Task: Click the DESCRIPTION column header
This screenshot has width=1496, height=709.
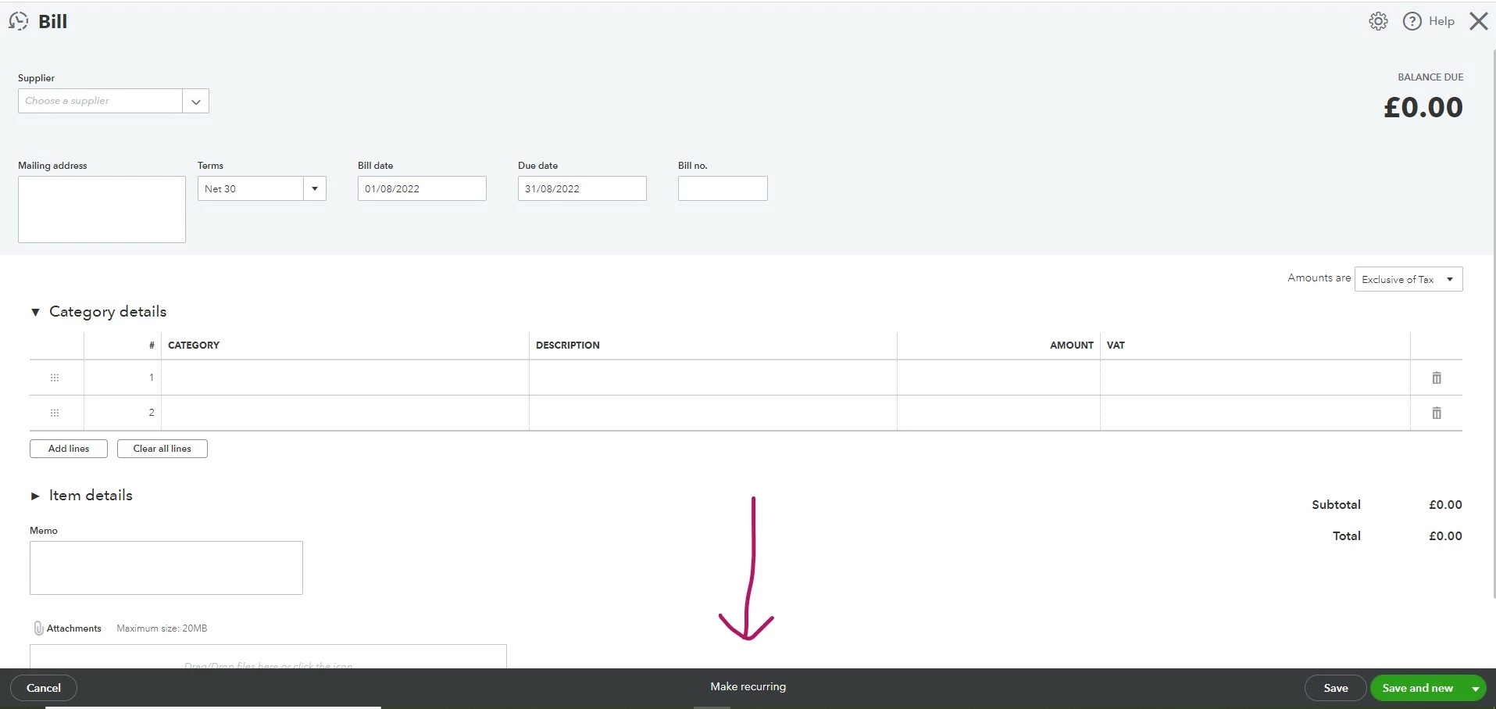Action: [x=568, y=345]
